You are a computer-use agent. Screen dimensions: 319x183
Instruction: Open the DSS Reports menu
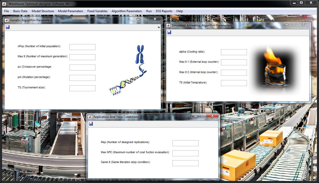point(164,11)
